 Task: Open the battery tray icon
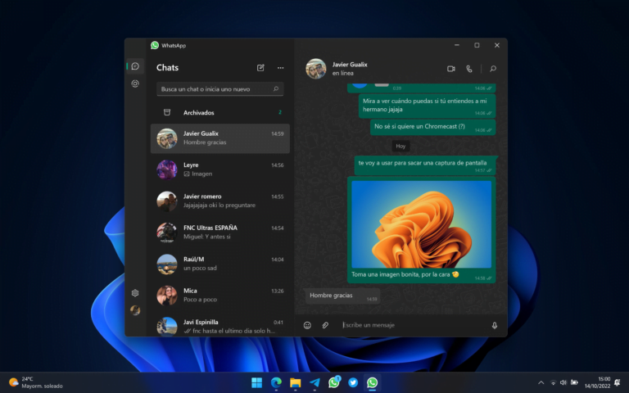(574, 382)
